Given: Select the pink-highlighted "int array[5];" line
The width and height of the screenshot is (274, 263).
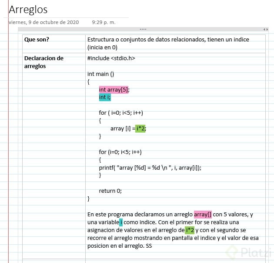Looking at the screenshot, I should pyautogui.click(x=114, y=90).
